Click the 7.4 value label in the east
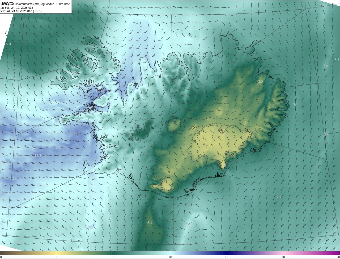 point(325,66)
